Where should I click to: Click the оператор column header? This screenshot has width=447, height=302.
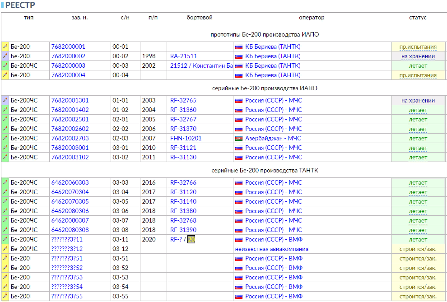312,18
